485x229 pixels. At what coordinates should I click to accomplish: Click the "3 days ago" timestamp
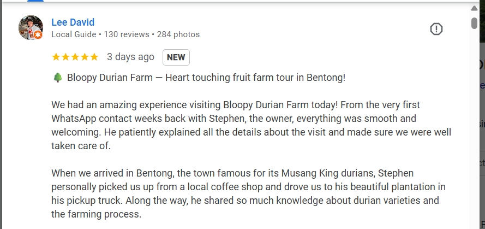pos(130,57)
